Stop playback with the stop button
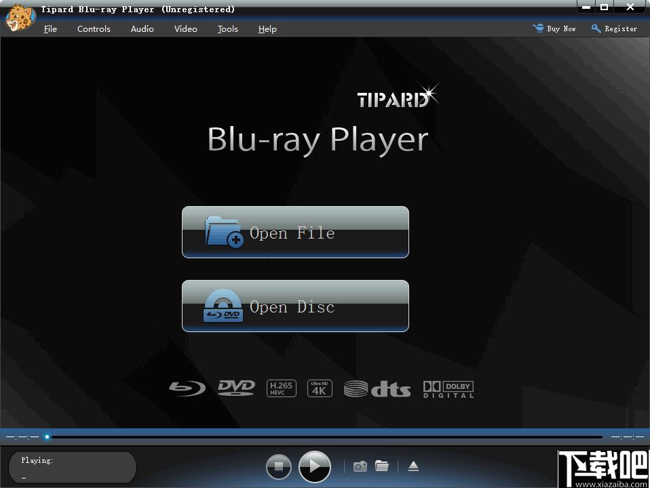The image size is (650, 488). point(279,466)
